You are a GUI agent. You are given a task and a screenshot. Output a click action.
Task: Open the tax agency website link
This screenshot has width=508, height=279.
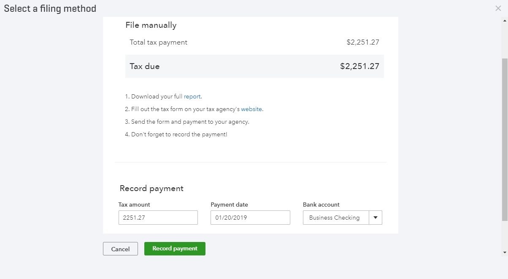[251, 109]
